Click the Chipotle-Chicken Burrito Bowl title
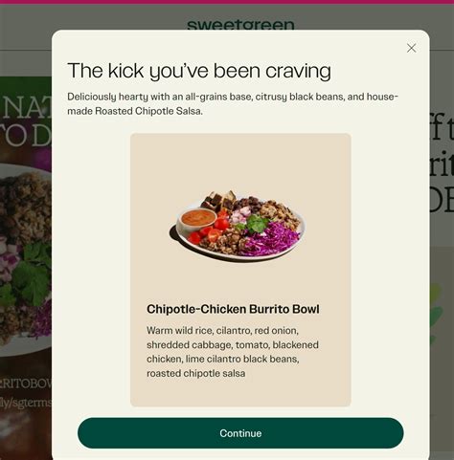 pos(233,309)
